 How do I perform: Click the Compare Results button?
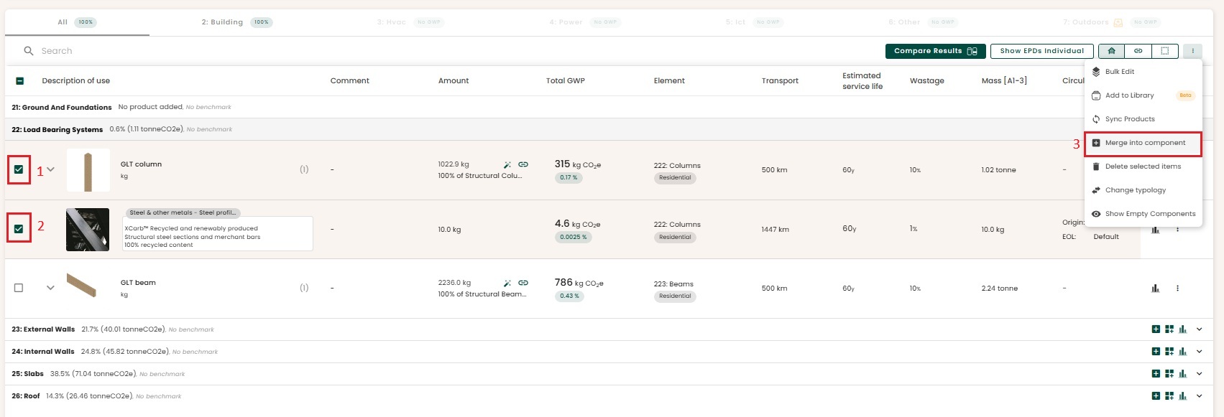coord(934,51)
